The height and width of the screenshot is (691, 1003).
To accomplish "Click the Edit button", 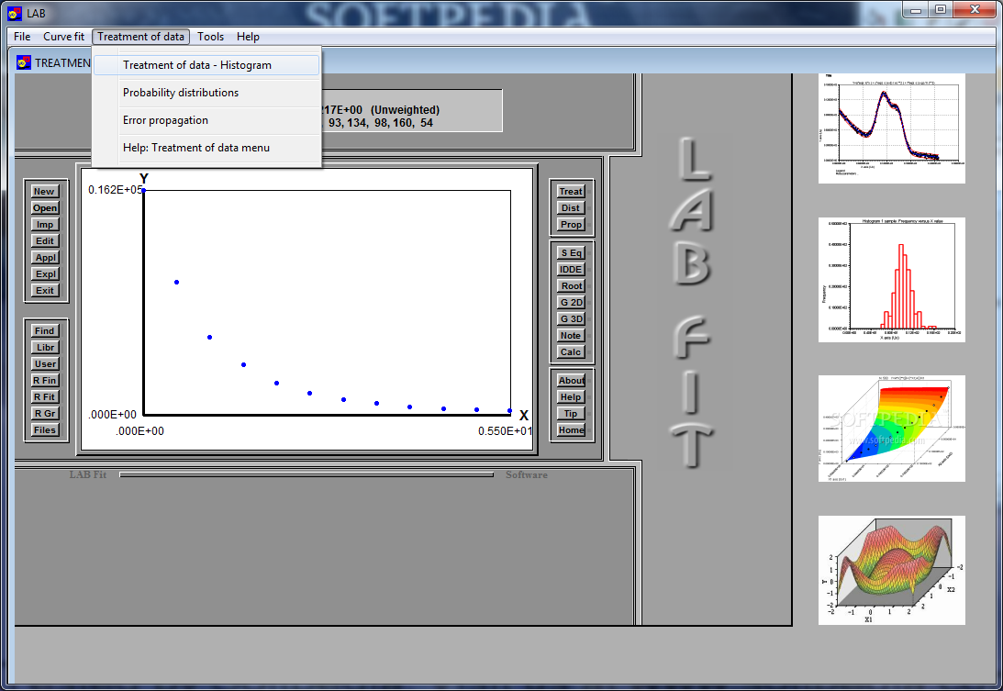I will pos(45,241).
